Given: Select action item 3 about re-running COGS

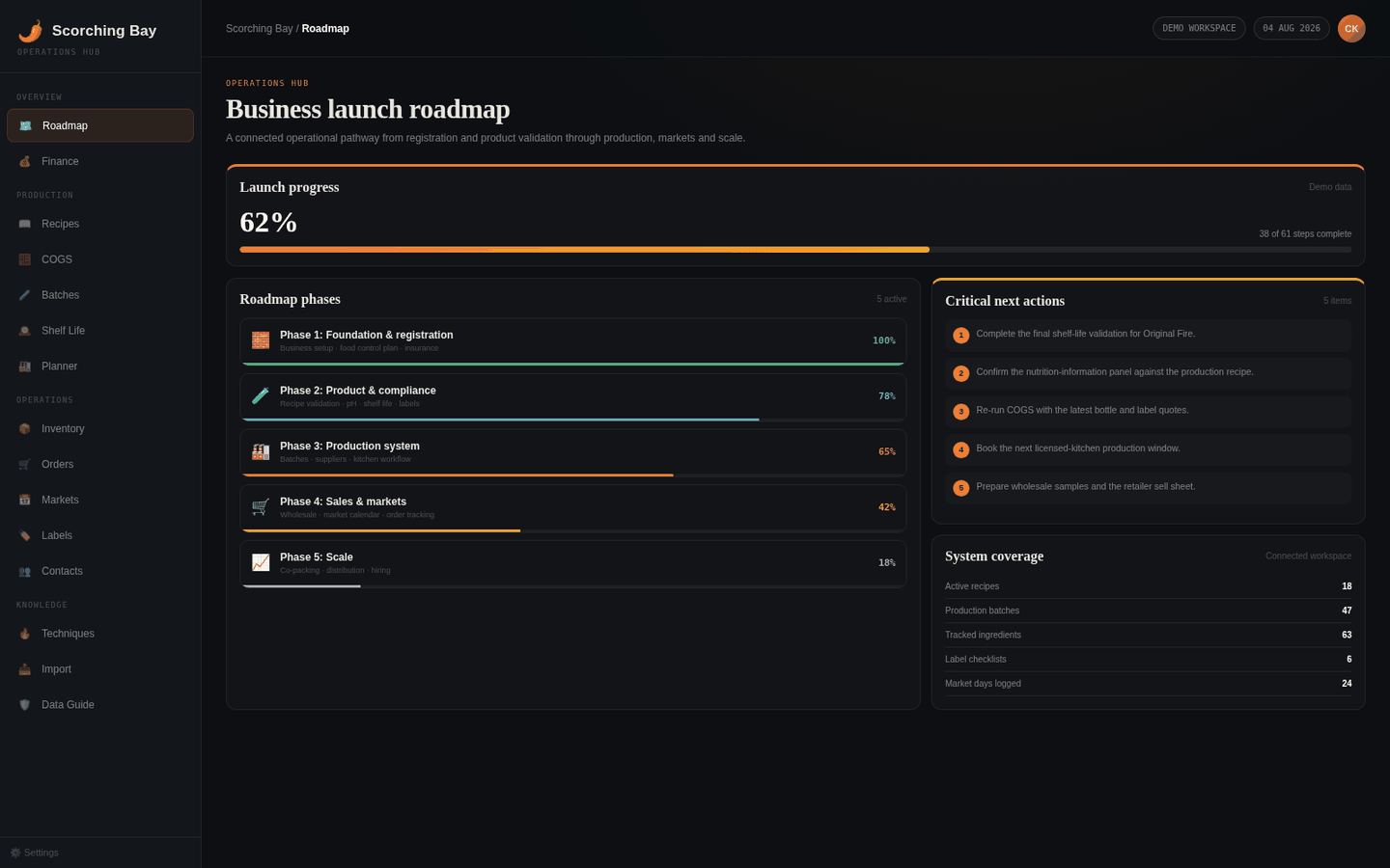Looking at the screenshot, I should [1148, 412].
